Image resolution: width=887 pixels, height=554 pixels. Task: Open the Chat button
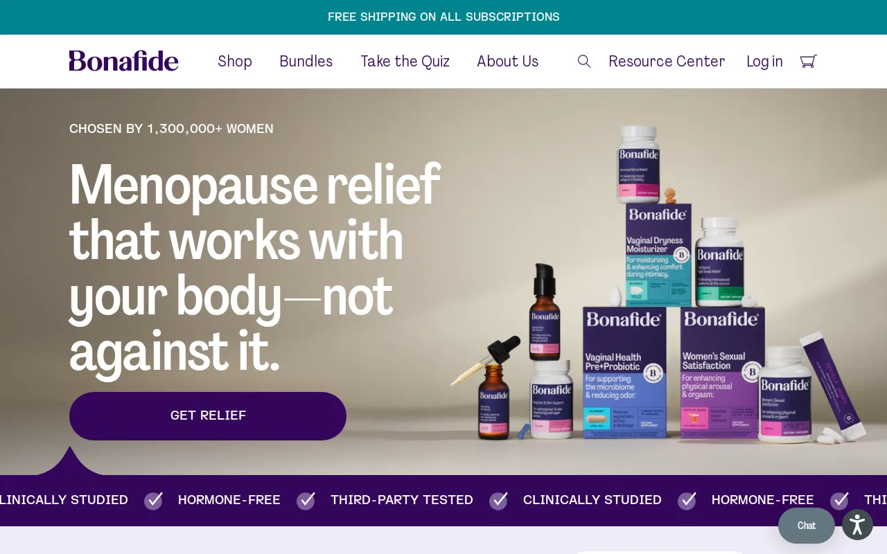[807, 526]
